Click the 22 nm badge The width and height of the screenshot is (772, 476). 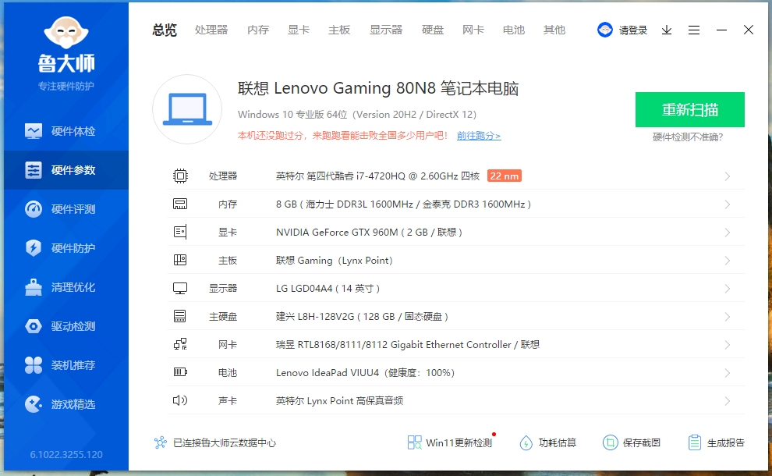coord(505,176)
